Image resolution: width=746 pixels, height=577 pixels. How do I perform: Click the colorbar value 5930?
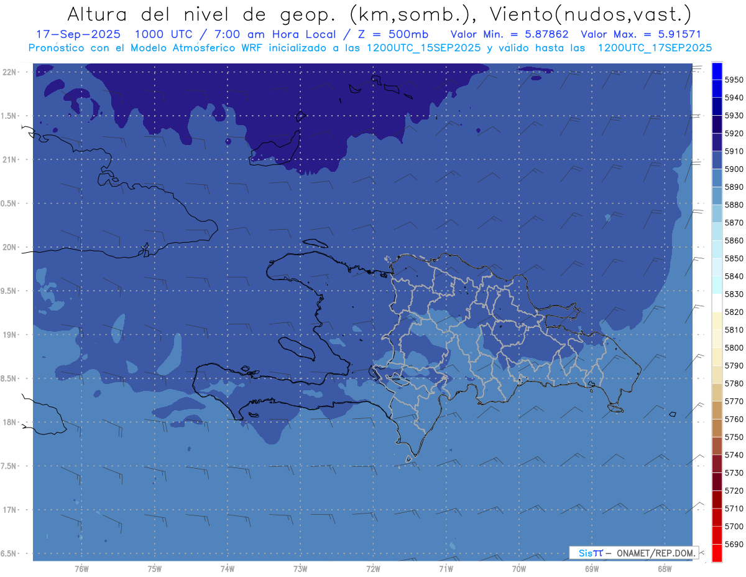[734, 116]
